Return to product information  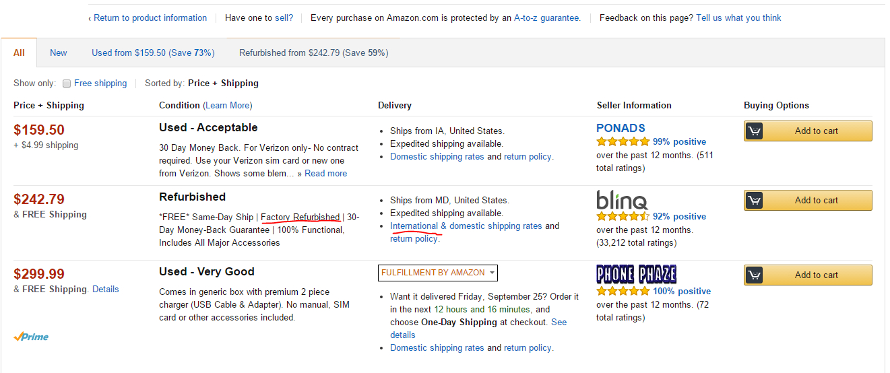coord(150,18)
